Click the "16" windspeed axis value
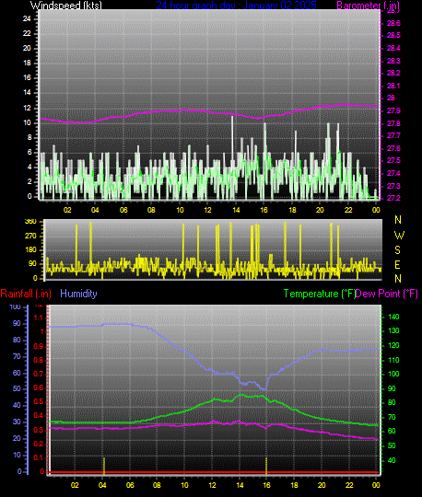The height and width of the screenshot is (497, 422). 27,77
